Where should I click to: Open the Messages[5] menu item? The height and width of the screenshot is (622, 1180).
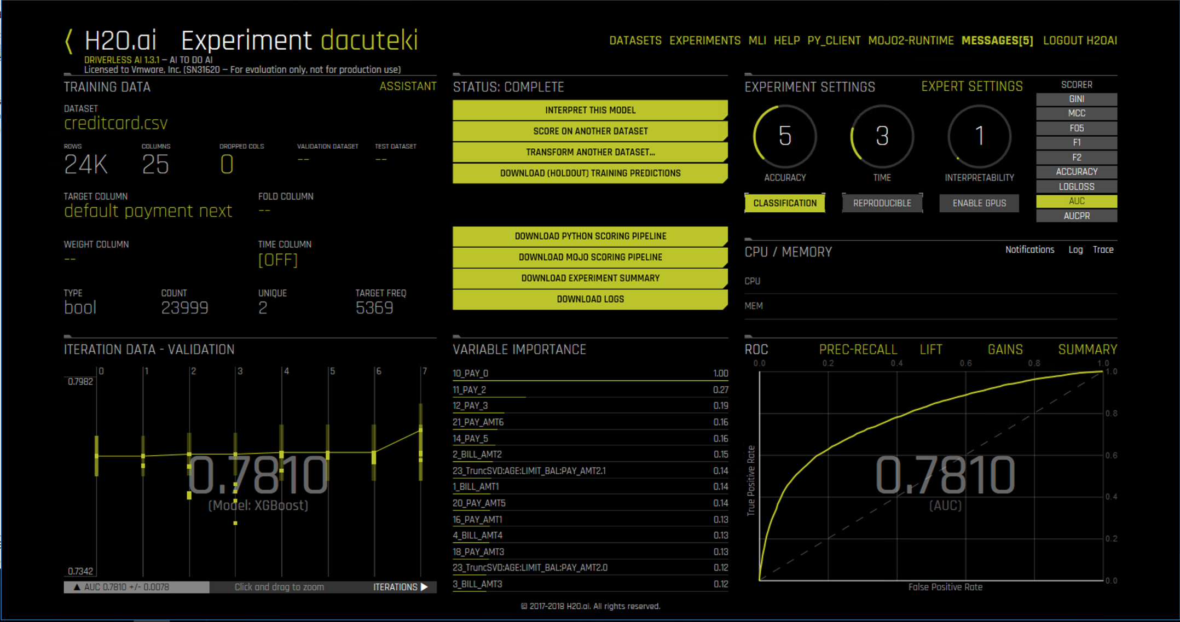pos(997,41)
